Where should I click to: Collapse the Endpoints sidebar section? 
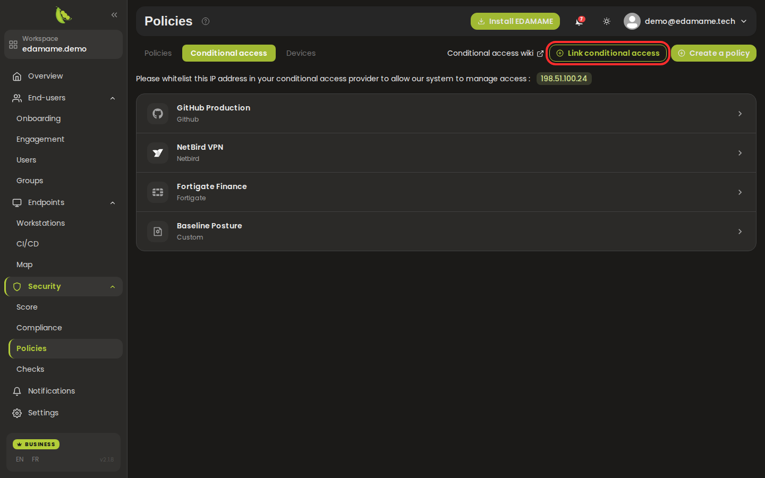113,203
